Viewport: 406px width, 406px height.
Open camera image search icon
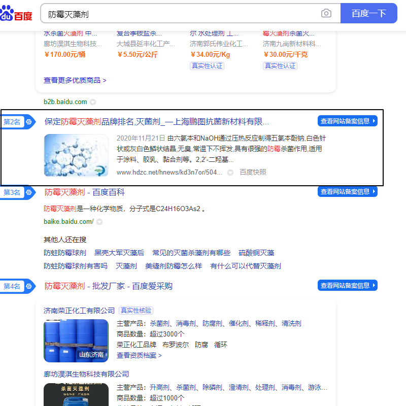coord(326,13)
